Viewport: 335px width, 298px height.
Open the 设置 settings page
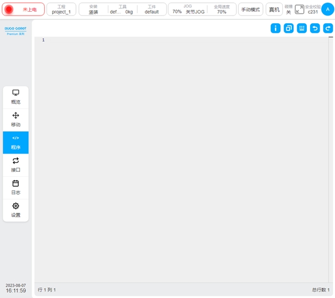(x=16, y=210)
